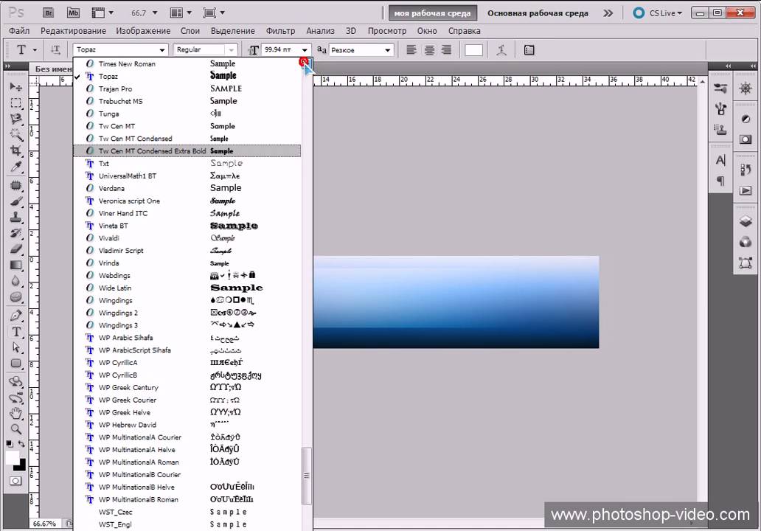Select the Clone Stamp tool
Screen dimensions: 761x531
(16, 217)
